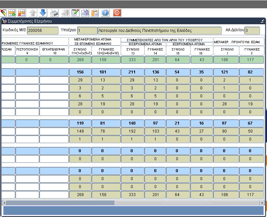Click the ΓΥΝΑΙΚΕΣ 14 column header
Screen dimensions: 267x217
155,51
